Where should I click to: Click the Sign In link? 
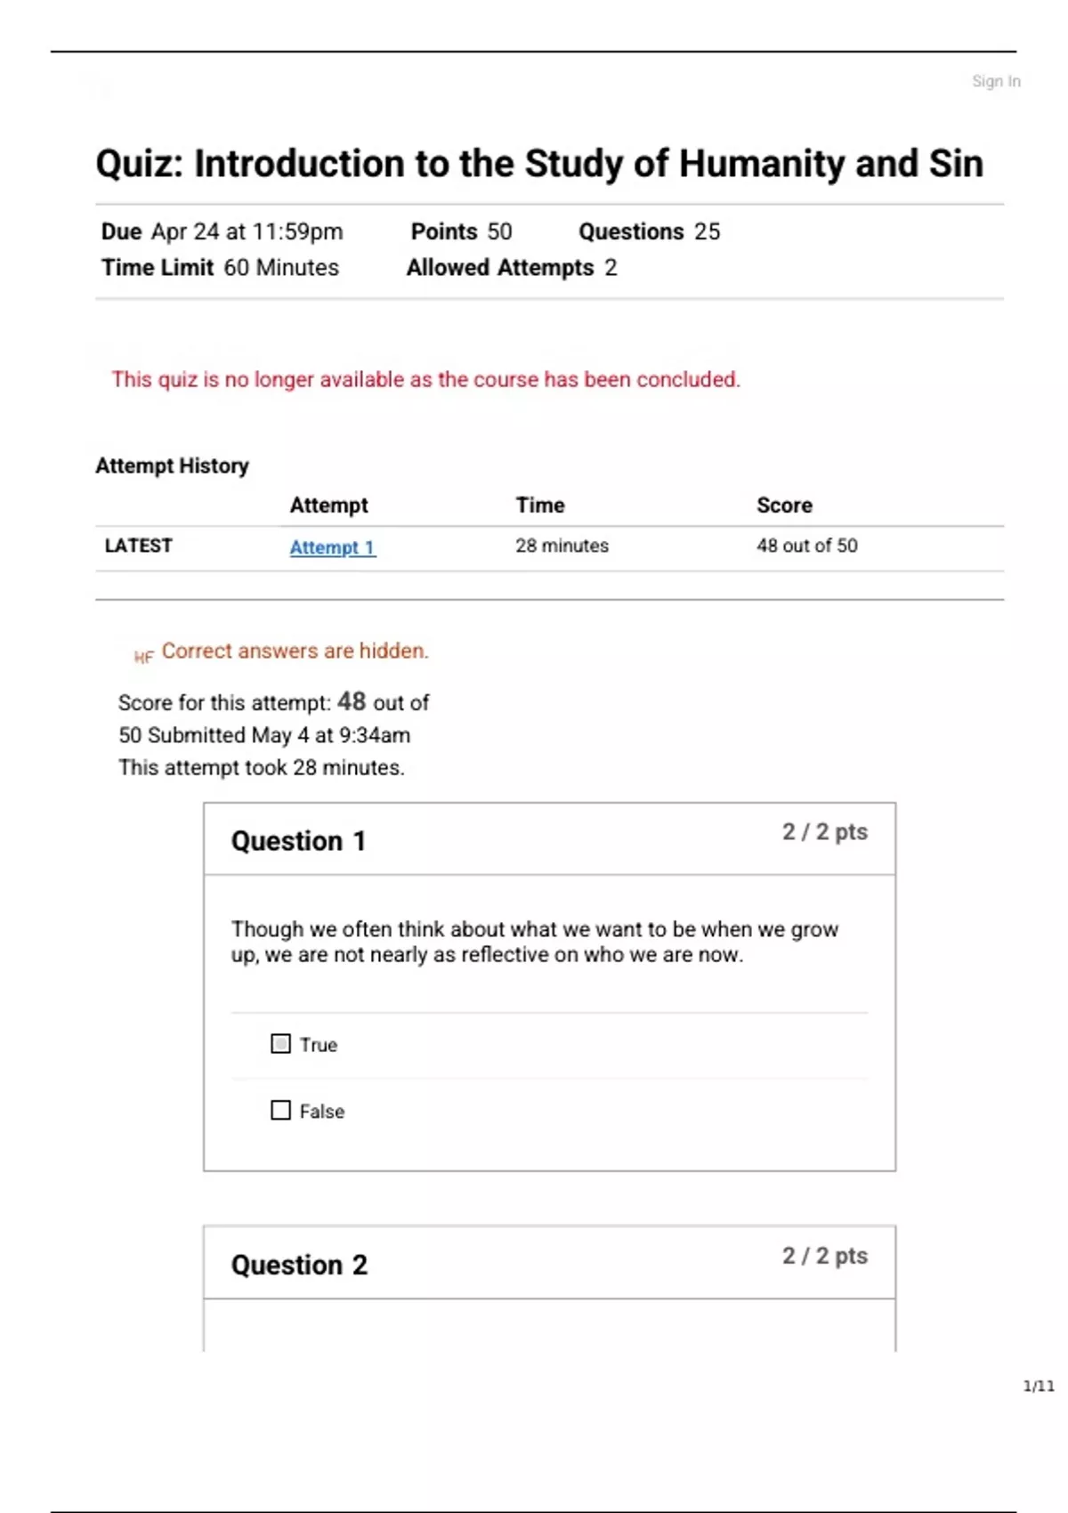point(995,81)
